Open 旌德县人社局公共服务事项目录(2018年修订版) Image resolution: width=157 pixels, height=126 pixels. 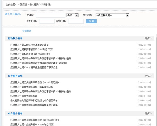pos(35,82)
